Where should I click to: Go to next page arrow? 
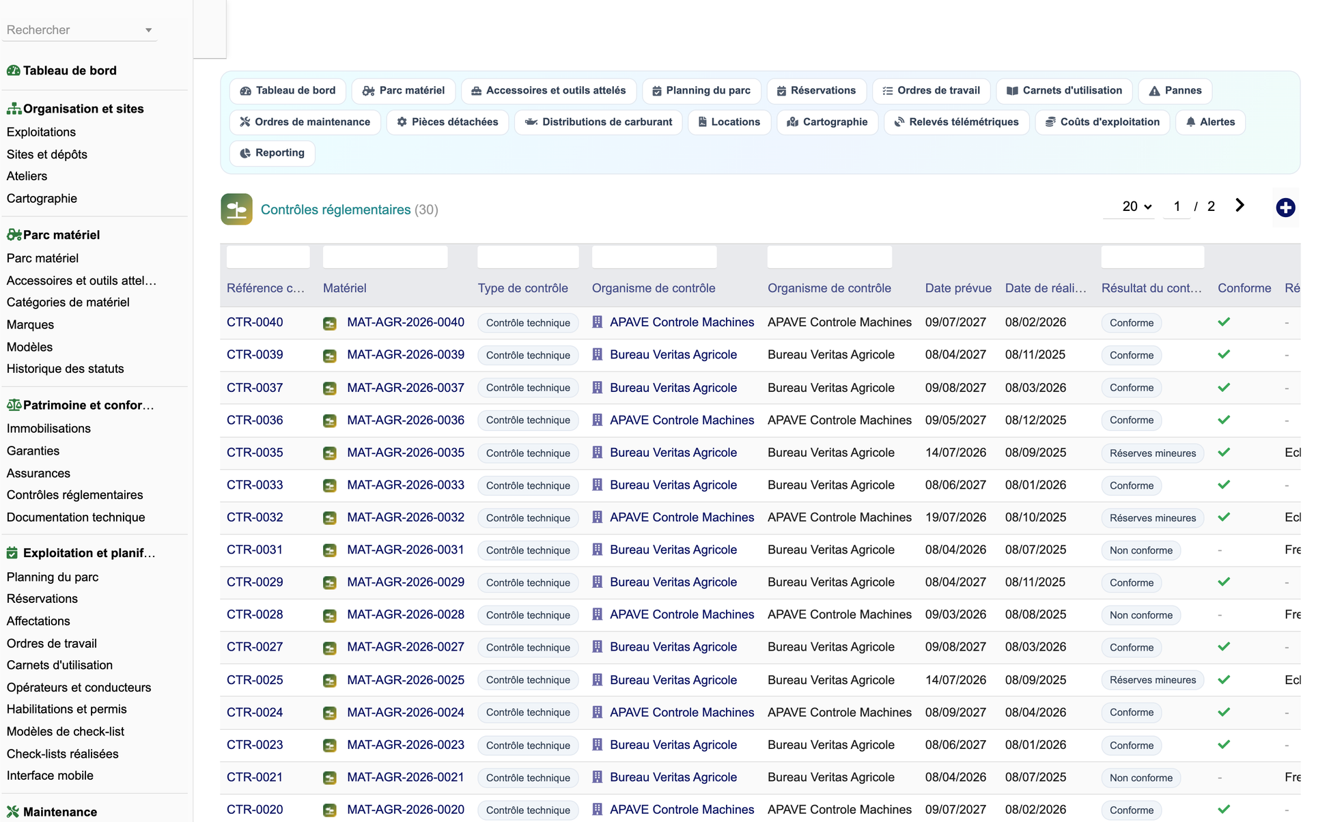[1240, 205]
